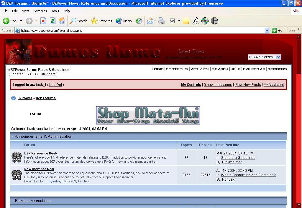Open the Media toolbar button
This screenshot has width=302, height=208.
tap(124, 21)
